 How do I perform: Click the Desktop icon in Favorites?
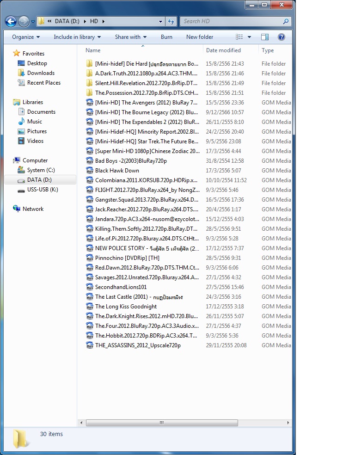(21, 63)
